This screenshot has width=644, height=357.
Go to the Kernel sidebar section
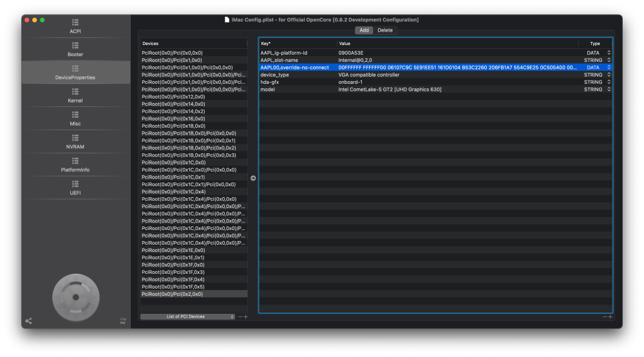pyautogui.click(x=75, y=95)
